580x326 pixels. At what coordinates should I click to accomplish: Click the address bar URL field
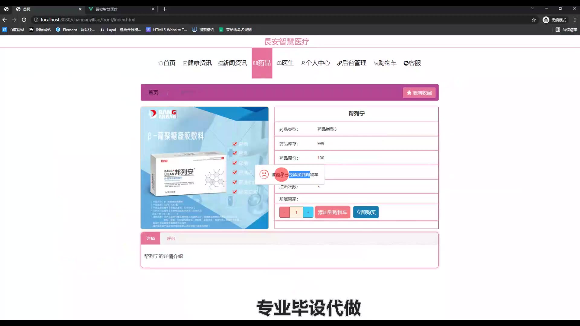click(284, 20)
